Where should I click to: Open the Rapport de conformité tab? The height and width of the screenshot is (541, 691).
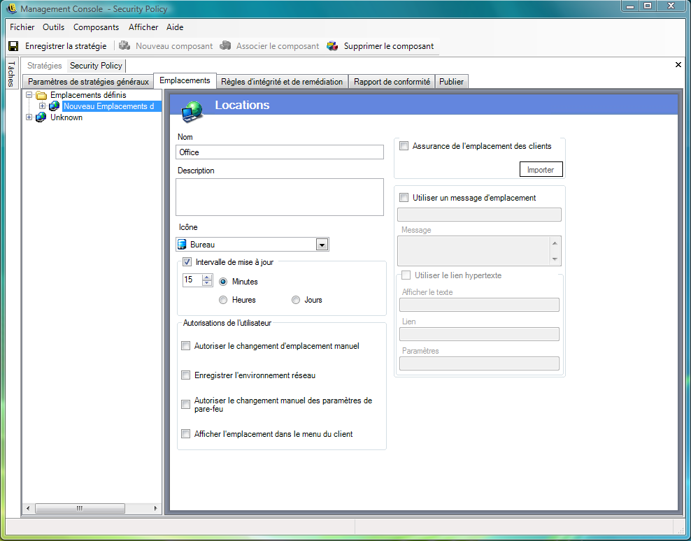[392, 82]
